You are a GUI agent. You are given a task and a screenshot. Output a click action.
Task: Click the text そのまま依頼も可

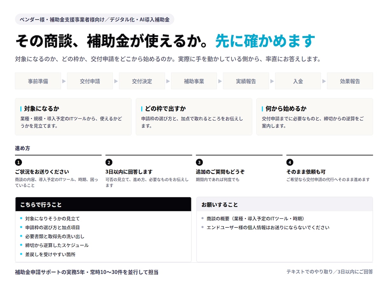tap(306, 172)
